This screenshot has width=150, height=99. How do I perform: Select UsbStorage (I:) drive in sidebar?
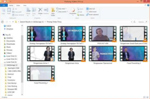coord(11,65)
